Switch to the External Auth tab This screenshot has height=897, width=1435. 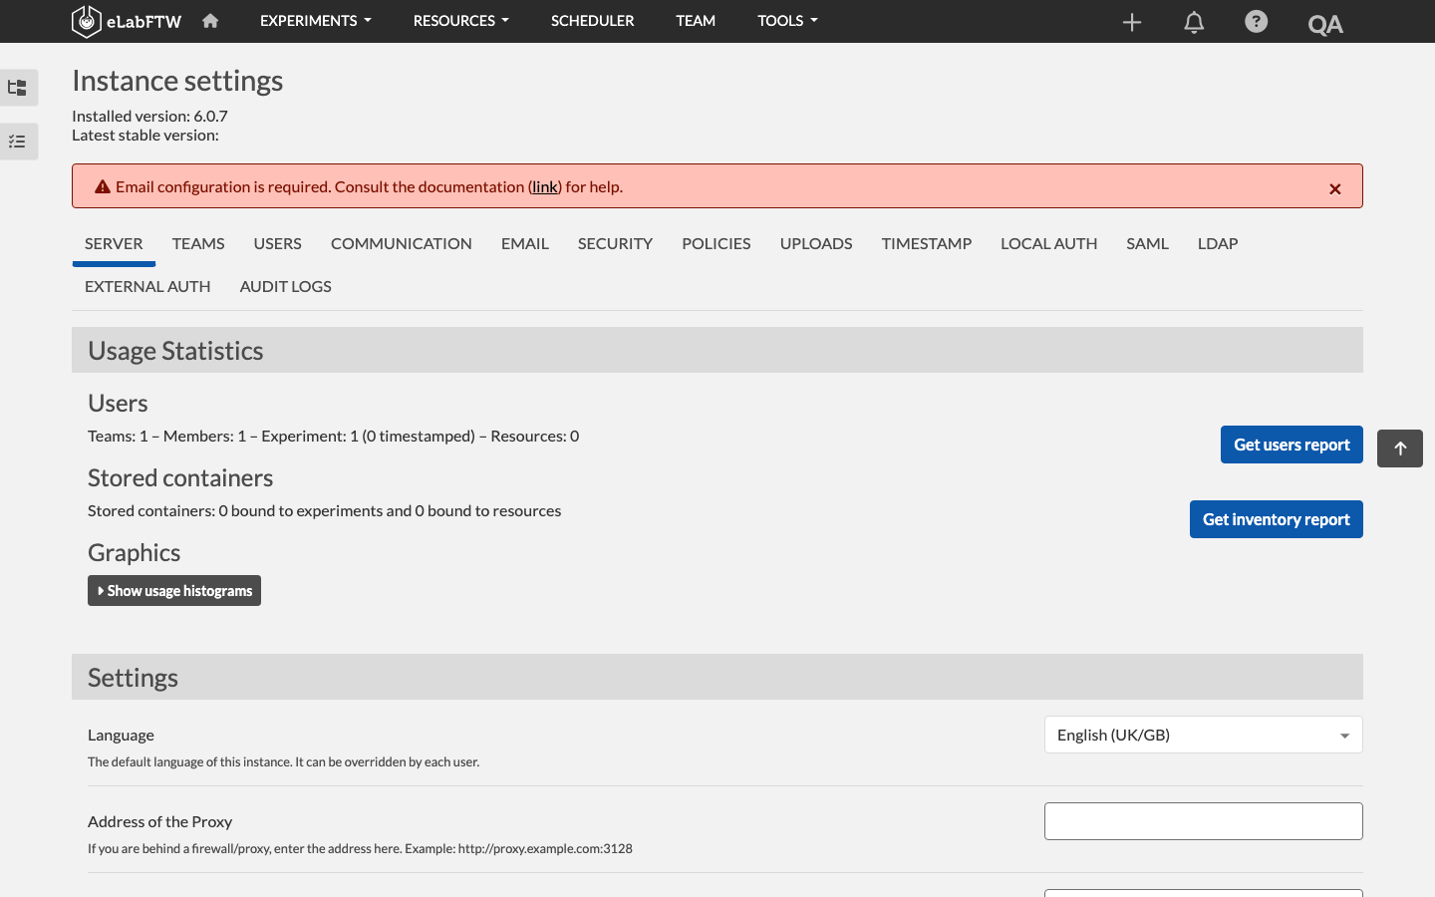(147, 287)
